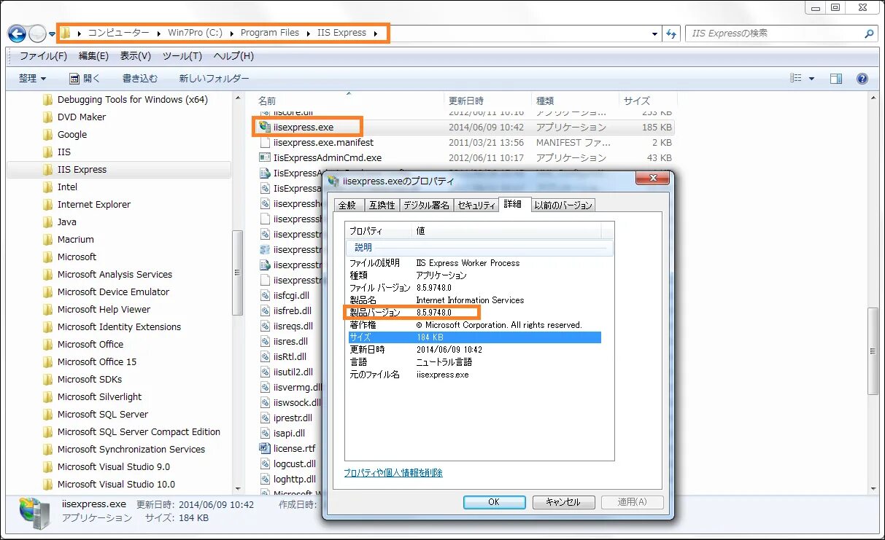Sort by 種類 column header
This screenshot has height=540, width=885.
[x=545, y=101]
